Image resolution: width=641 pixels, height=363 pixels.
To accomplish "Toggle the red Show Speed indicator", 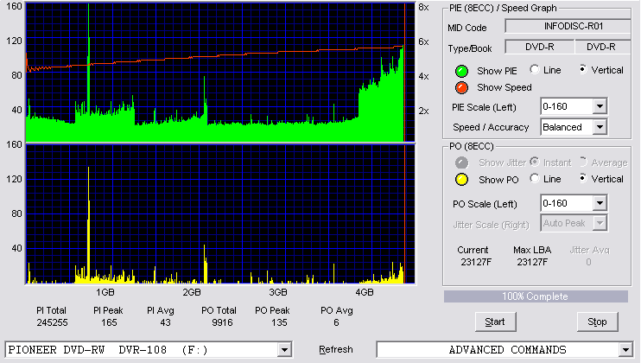I will [461, 87].
